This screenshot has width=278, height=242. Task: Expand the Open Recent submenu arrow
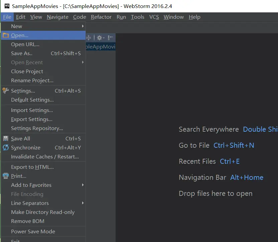pyautogui.click(x=83, y=62)
